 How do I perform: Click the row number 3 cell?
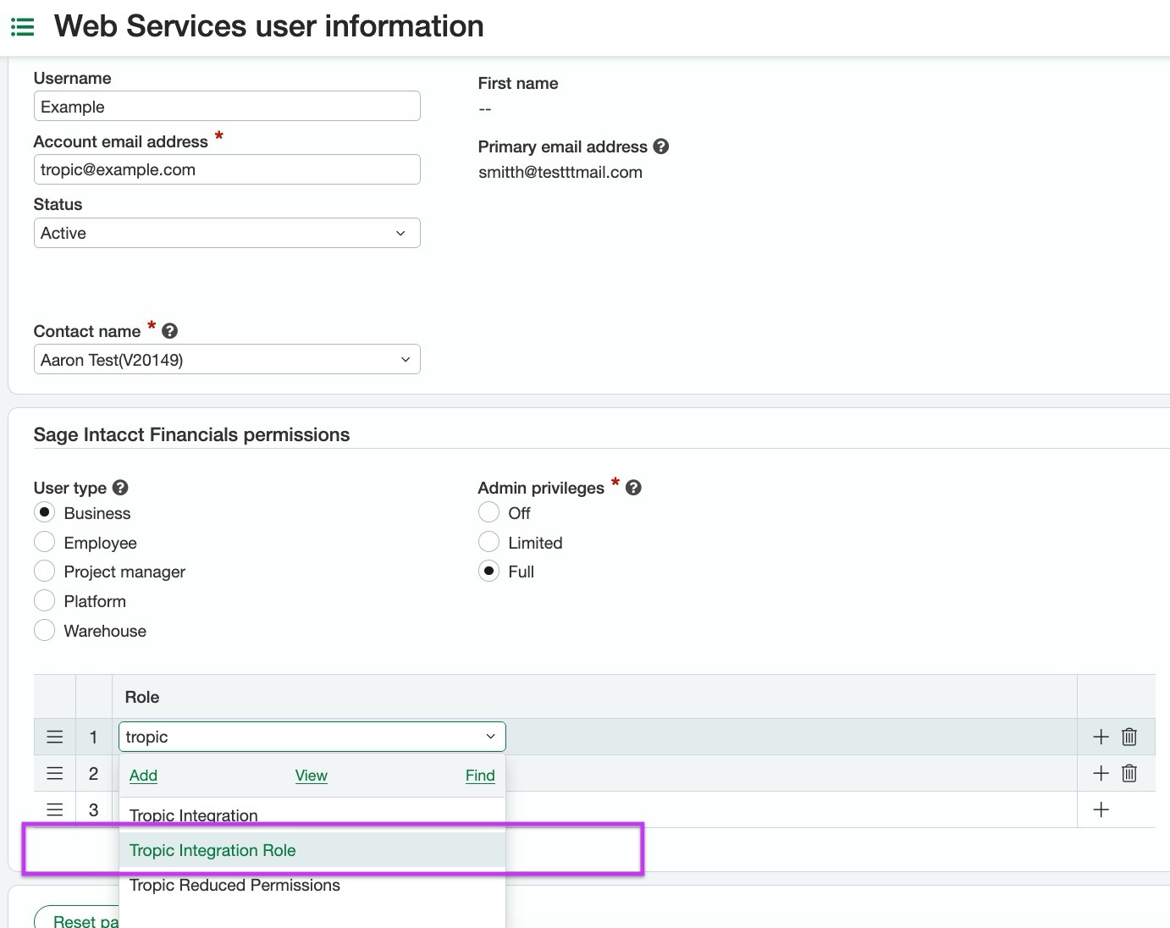[x=93, y=809]
